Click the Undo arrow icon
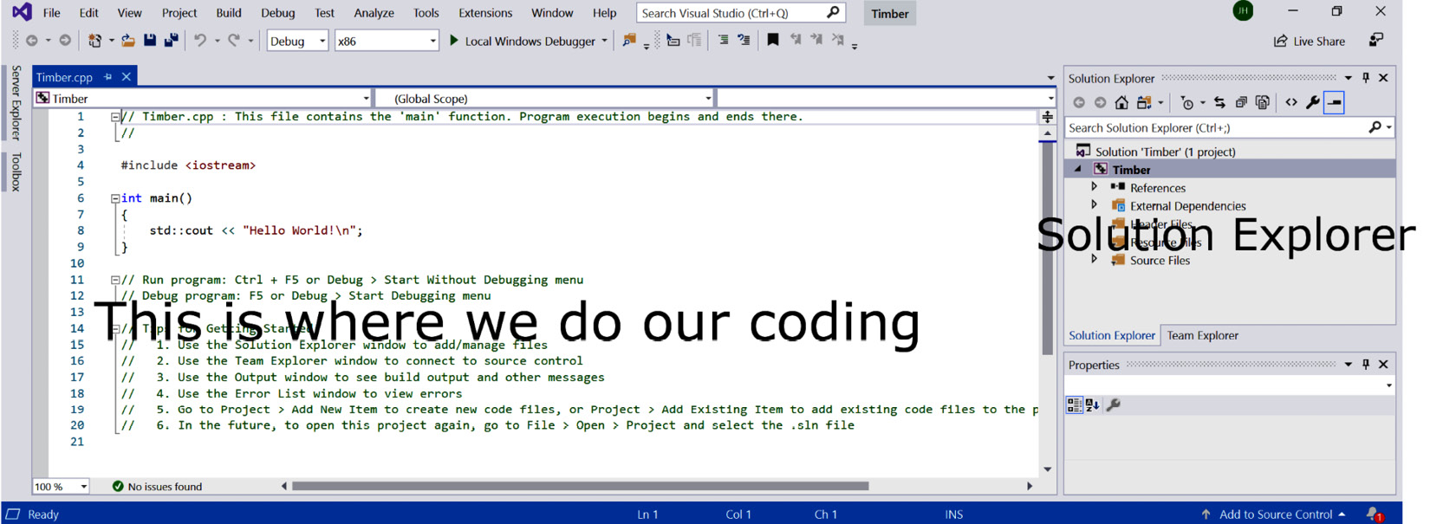The image size is (1430, 524). 200,41
